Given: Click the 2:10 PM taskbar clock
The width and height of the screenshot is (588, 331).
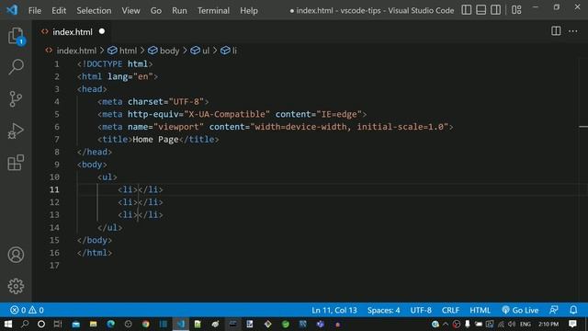Looking at the screenshot, I should pyautogui.click(x=548, y=324).
